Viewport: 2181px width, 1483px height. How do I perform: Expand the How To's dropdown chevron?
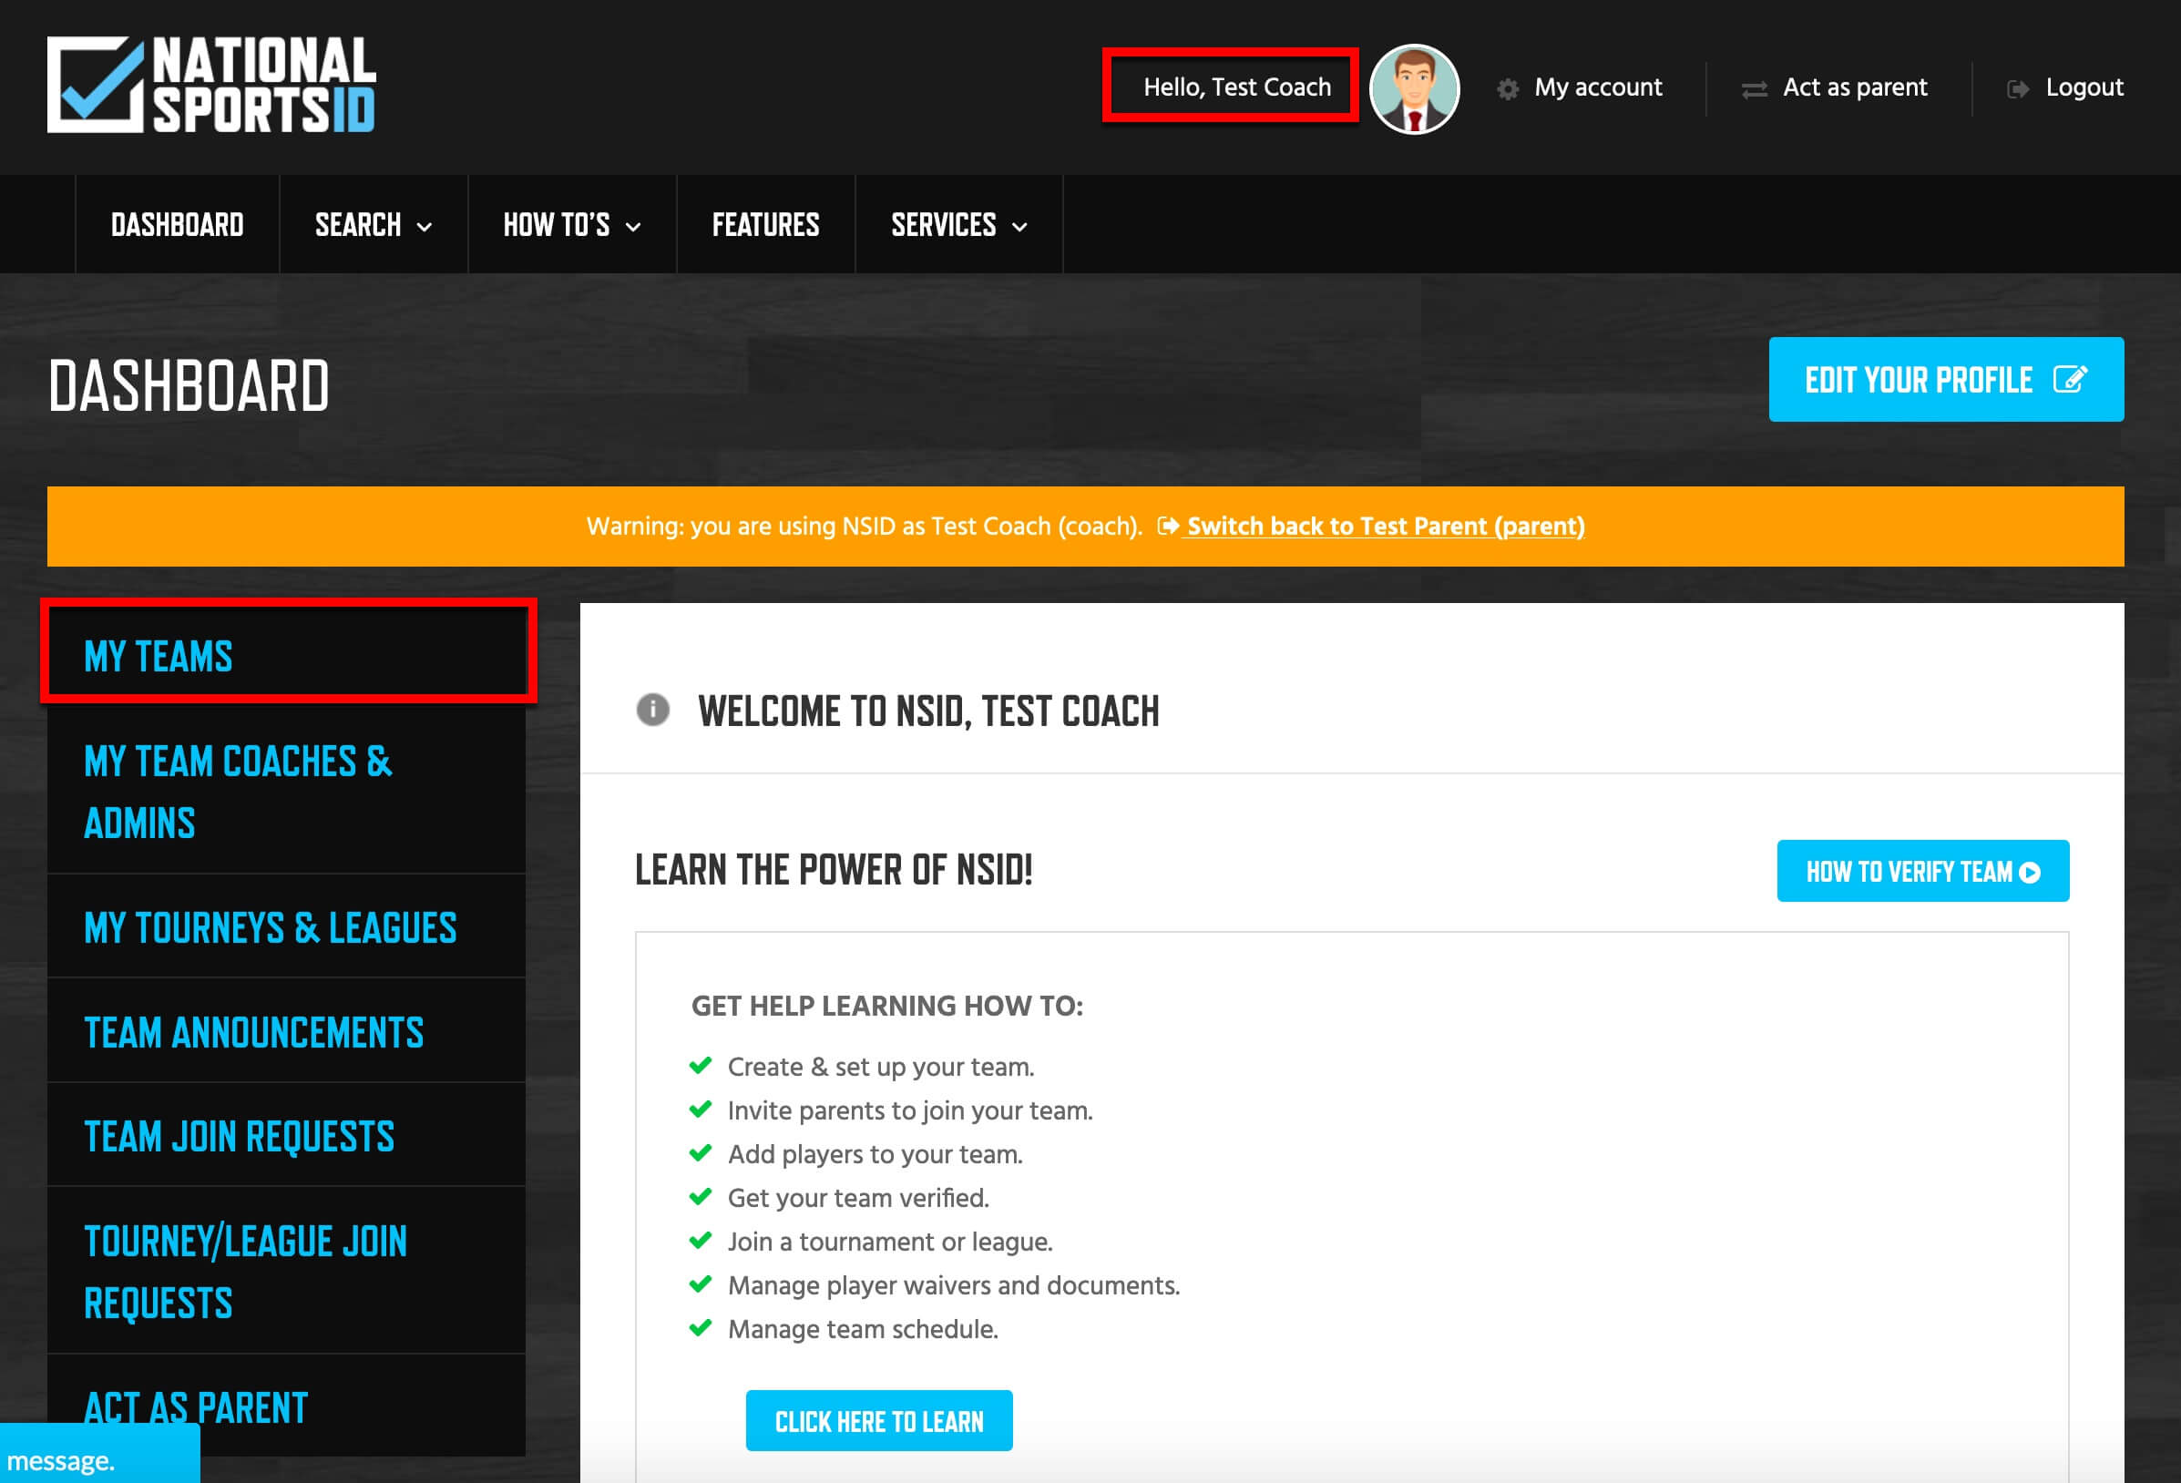click(633, 227)
